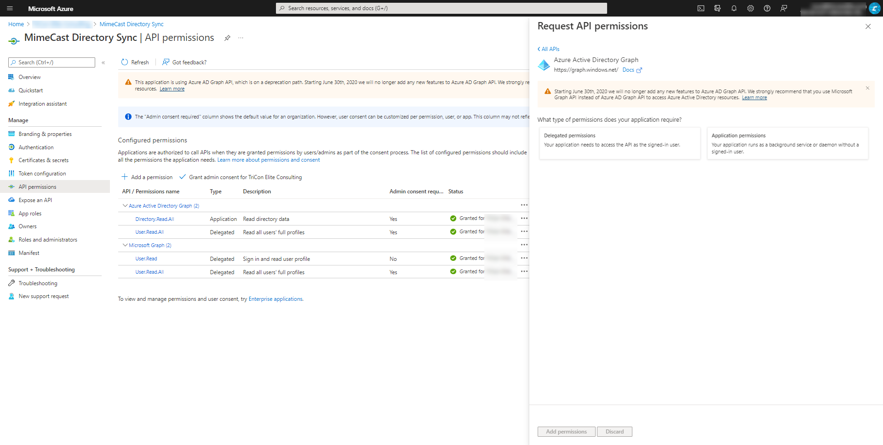Open the notifications bell
The width and height of the screenshot is (883, 445).
[734, 8]
